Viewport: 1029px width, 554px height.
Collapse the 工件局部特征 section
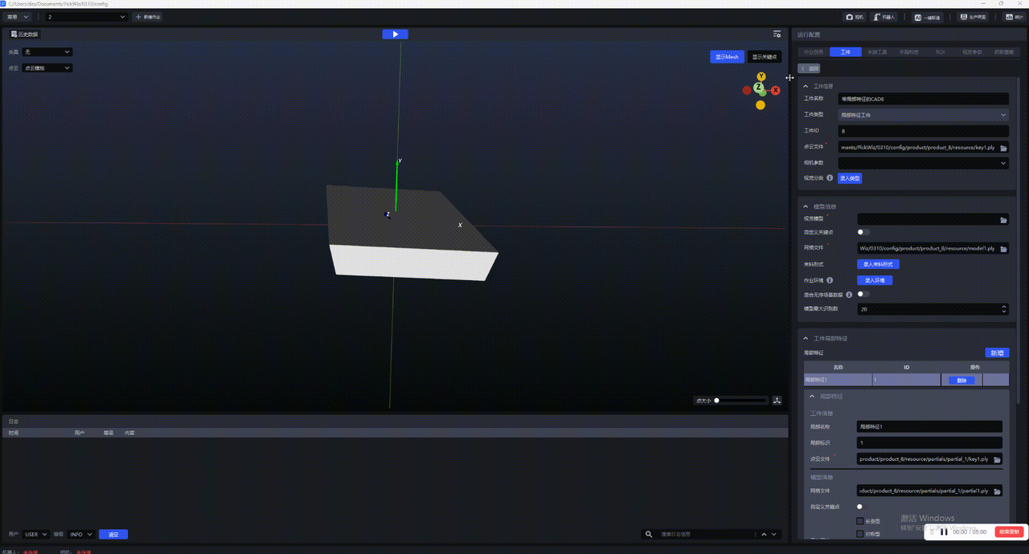pyautogui.click(x=806, y=338)
